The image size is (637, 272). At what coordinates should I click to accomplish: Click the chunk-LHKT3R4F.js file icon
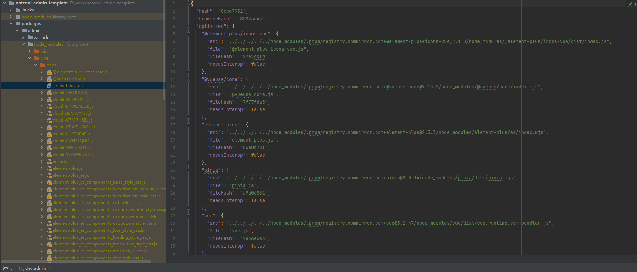click(x=49, y=134)
